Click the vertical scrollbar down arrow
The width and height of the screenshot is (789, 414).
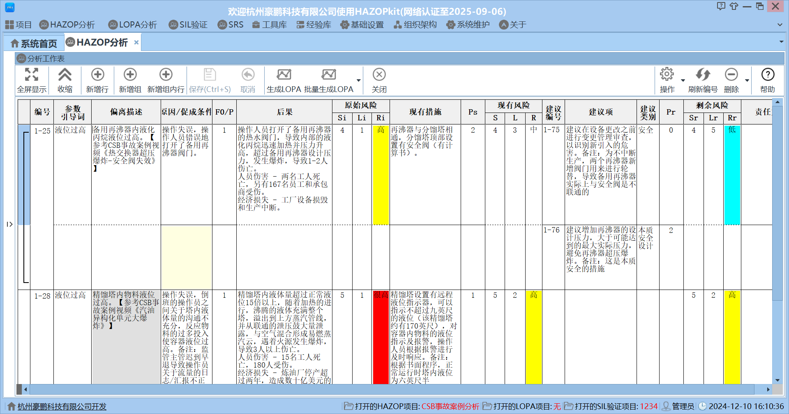[x=777, y=380]
